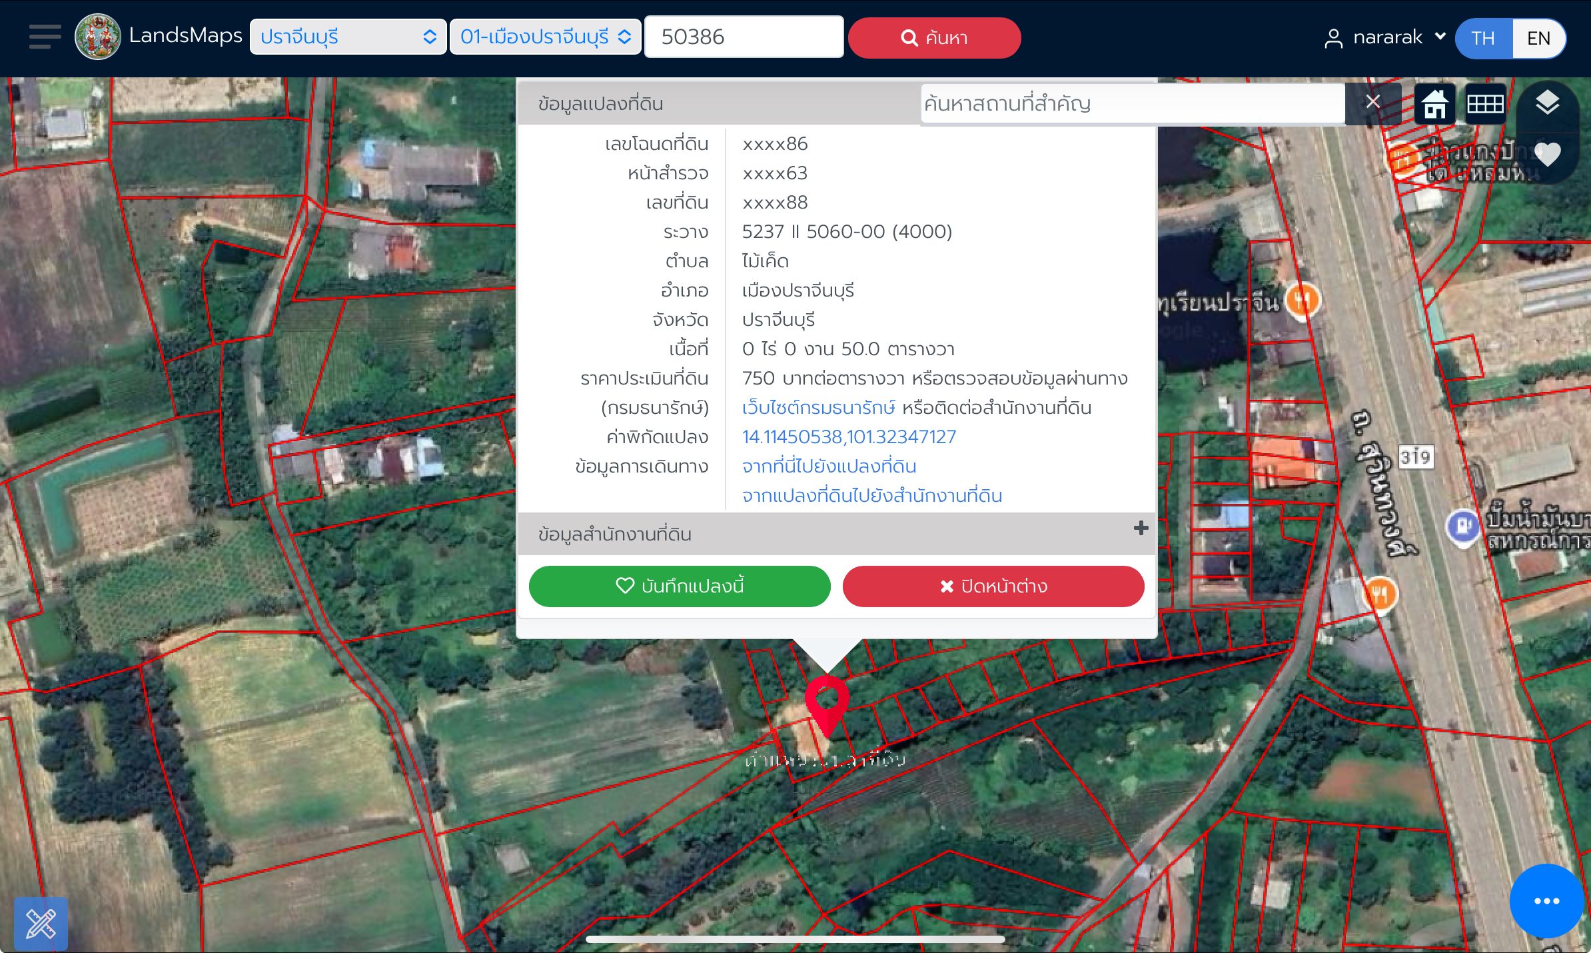Open the grid table icon
The image size is (1591, 953).
(x=1485, y=104)
